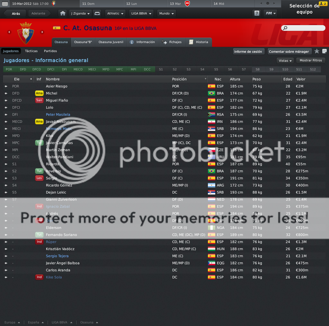Toggle the POR position filter

point(9,69)
